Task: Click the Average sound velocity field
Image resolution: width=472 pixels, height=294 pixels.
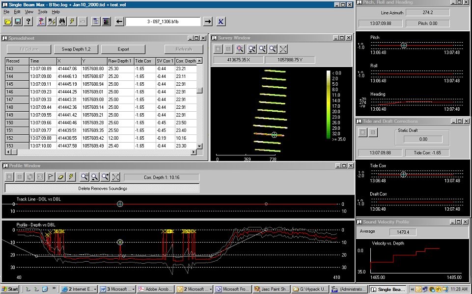Action: click(403, 232)
